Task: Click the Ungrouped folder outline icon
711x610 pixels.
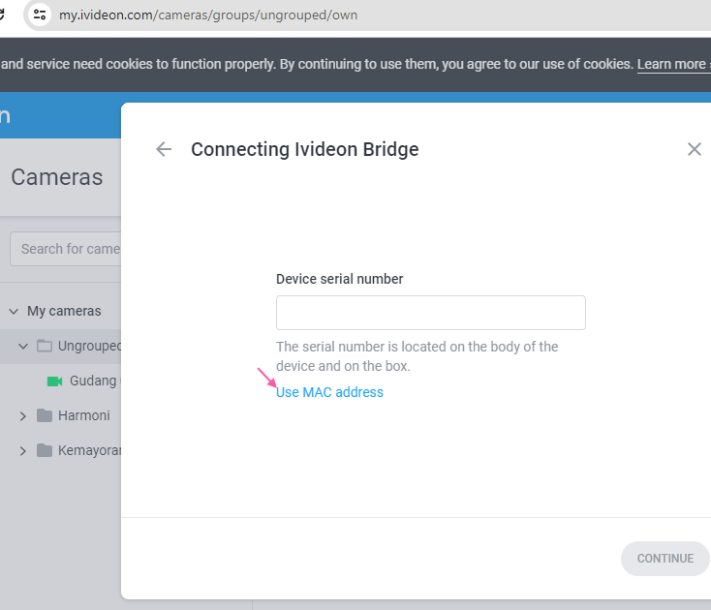Action: click(45, 346)
